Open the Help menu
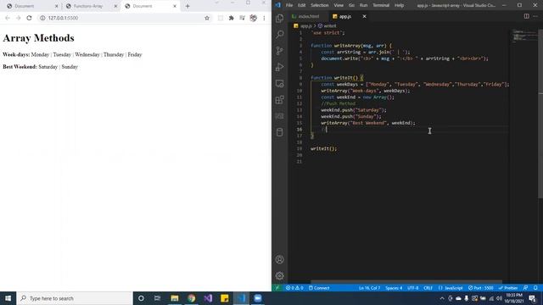The height and width of the screenshot is (305, 543). point(399,5)
